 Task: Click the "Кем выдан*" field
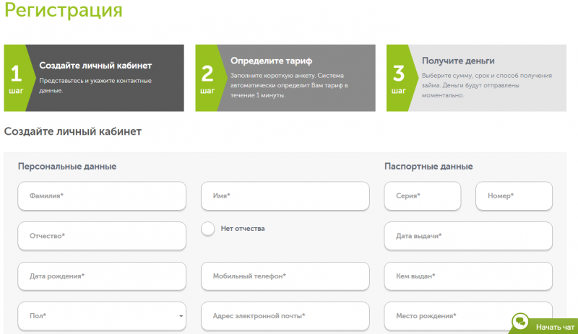click(468, 276)
